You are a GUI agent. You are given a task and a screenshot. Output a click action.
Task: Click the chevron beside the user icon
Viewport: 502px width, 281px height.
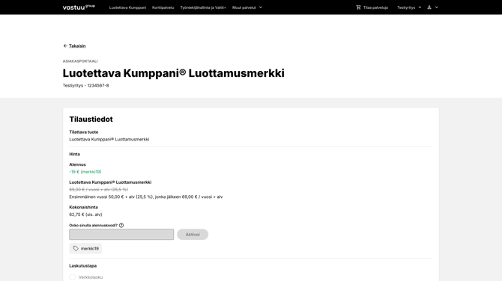point(436,7)
